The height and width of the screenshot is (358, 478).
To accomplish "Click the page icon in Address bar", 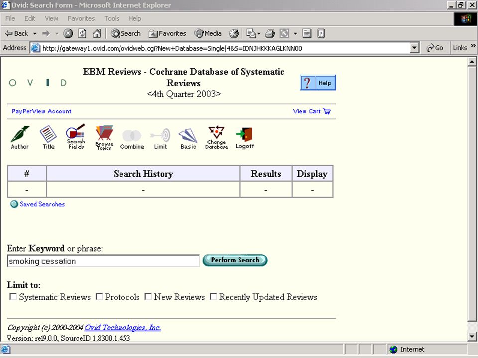I will [36, 48].
